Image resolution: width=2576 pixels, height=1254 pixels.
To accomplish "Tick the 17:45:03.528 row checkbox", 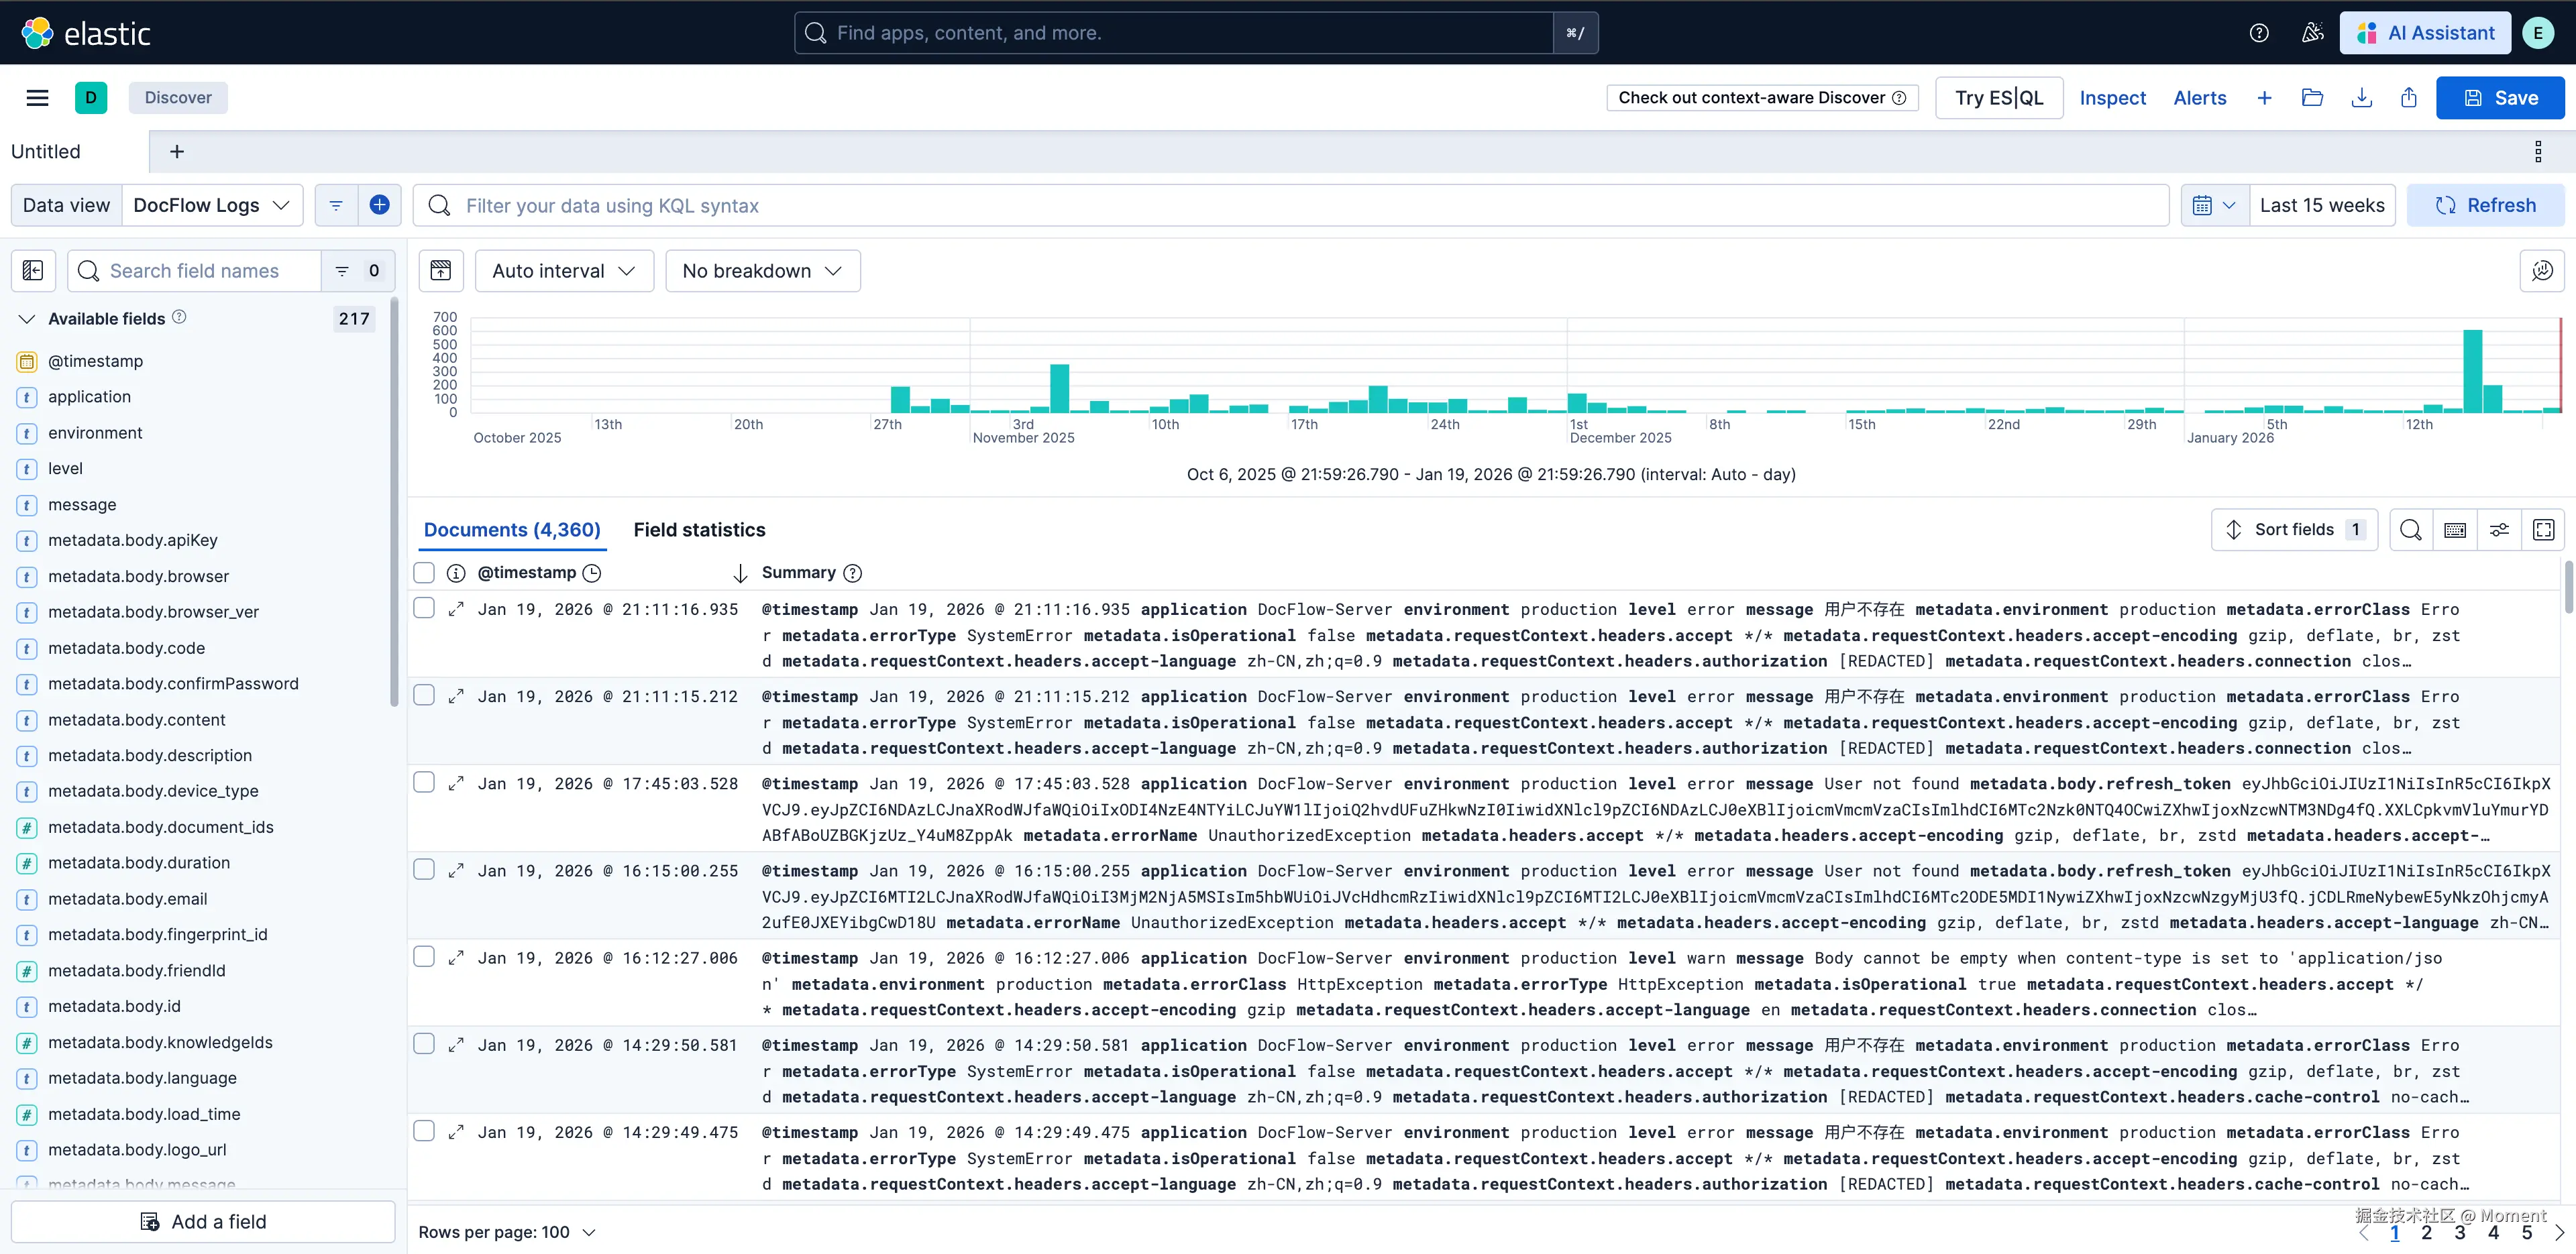I will click(424, 782).
